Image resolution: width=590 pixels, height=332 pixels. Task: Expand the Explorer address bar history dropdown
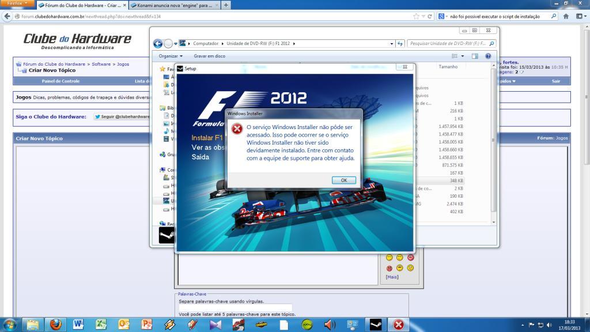point(392,44)
